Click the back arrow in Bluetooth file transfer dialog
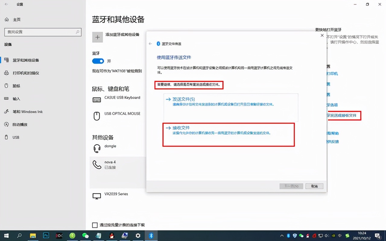This screenshot has width=386, height=241. pos(150,43)
